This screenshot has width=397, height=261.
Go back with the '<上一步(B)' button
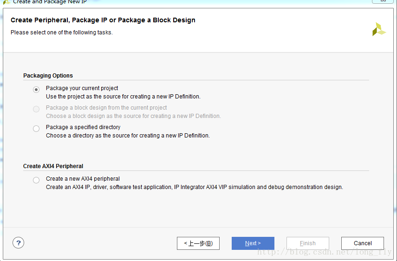click(198, 243)
